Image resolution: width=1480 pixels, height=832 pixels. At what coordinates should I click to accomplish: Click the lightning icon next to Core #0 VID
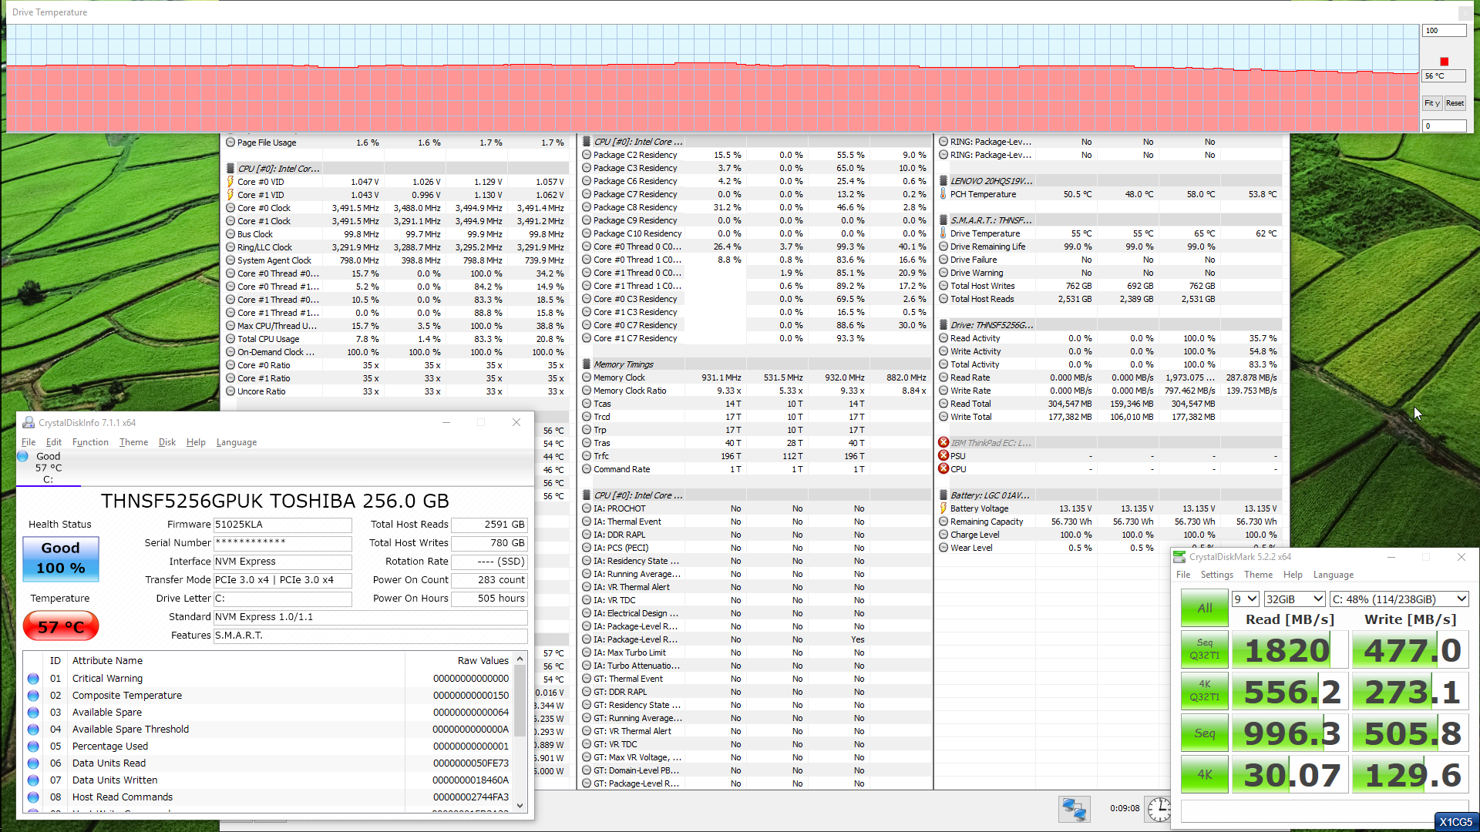(230, 182)
